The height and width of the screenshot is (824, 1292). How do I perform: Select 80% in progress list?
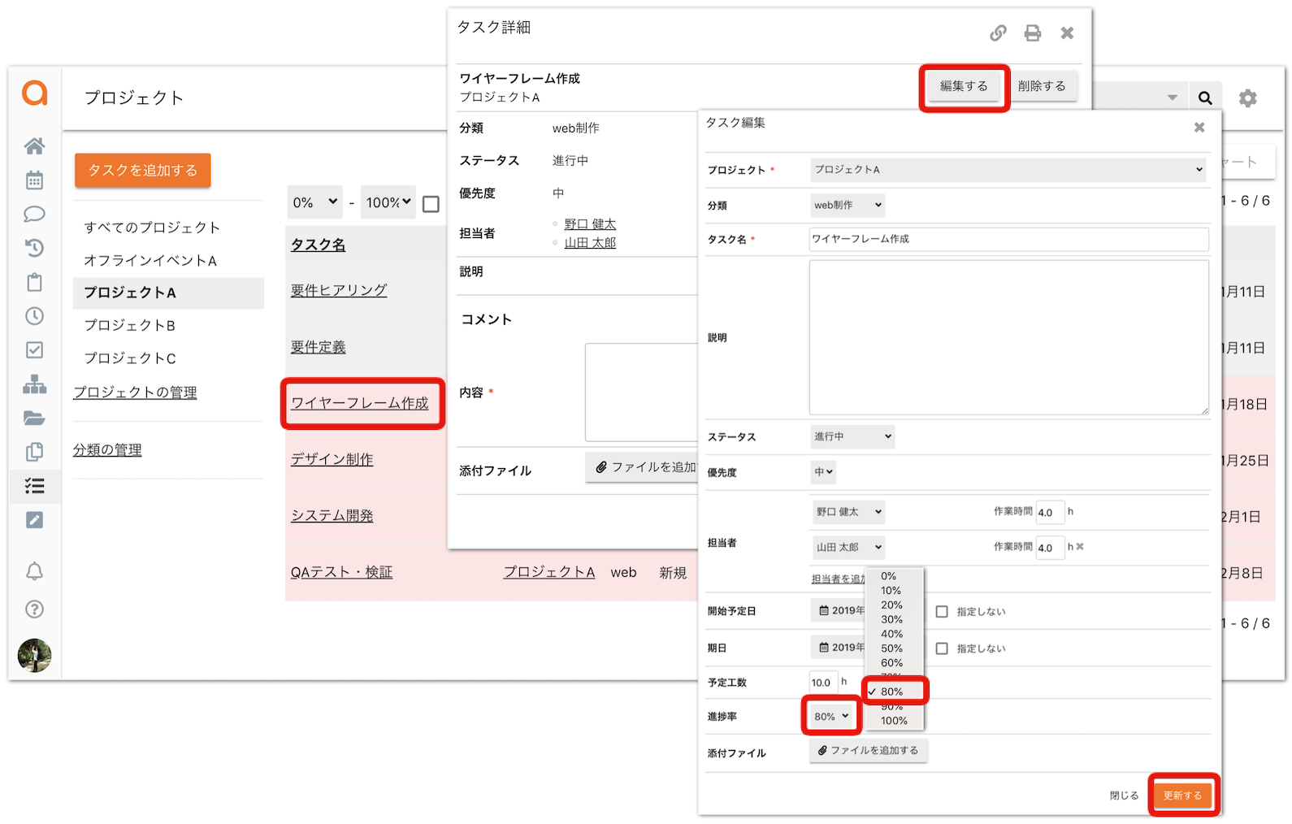click(894, 692)
